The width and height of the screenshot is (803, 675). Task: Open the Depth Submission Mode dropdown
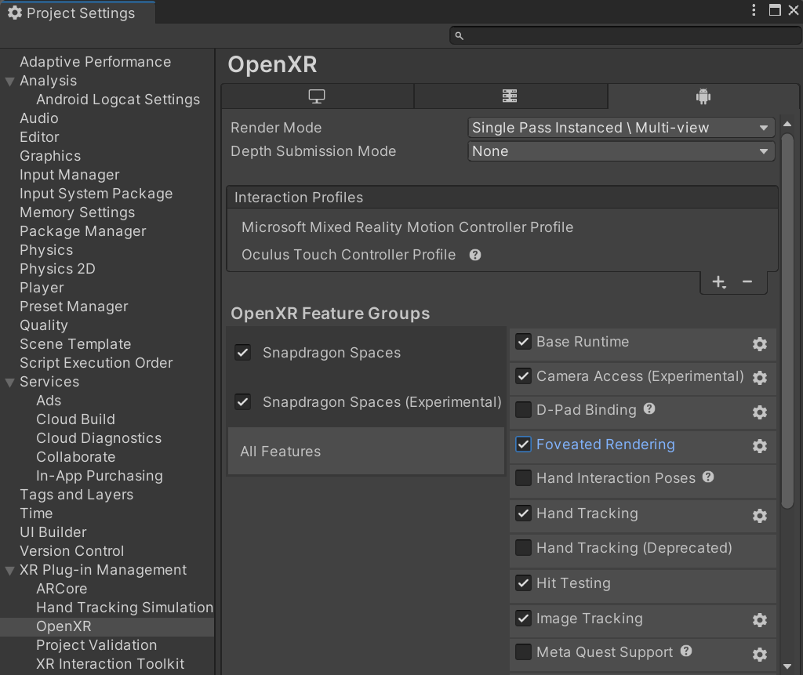(x=621, y=151)
